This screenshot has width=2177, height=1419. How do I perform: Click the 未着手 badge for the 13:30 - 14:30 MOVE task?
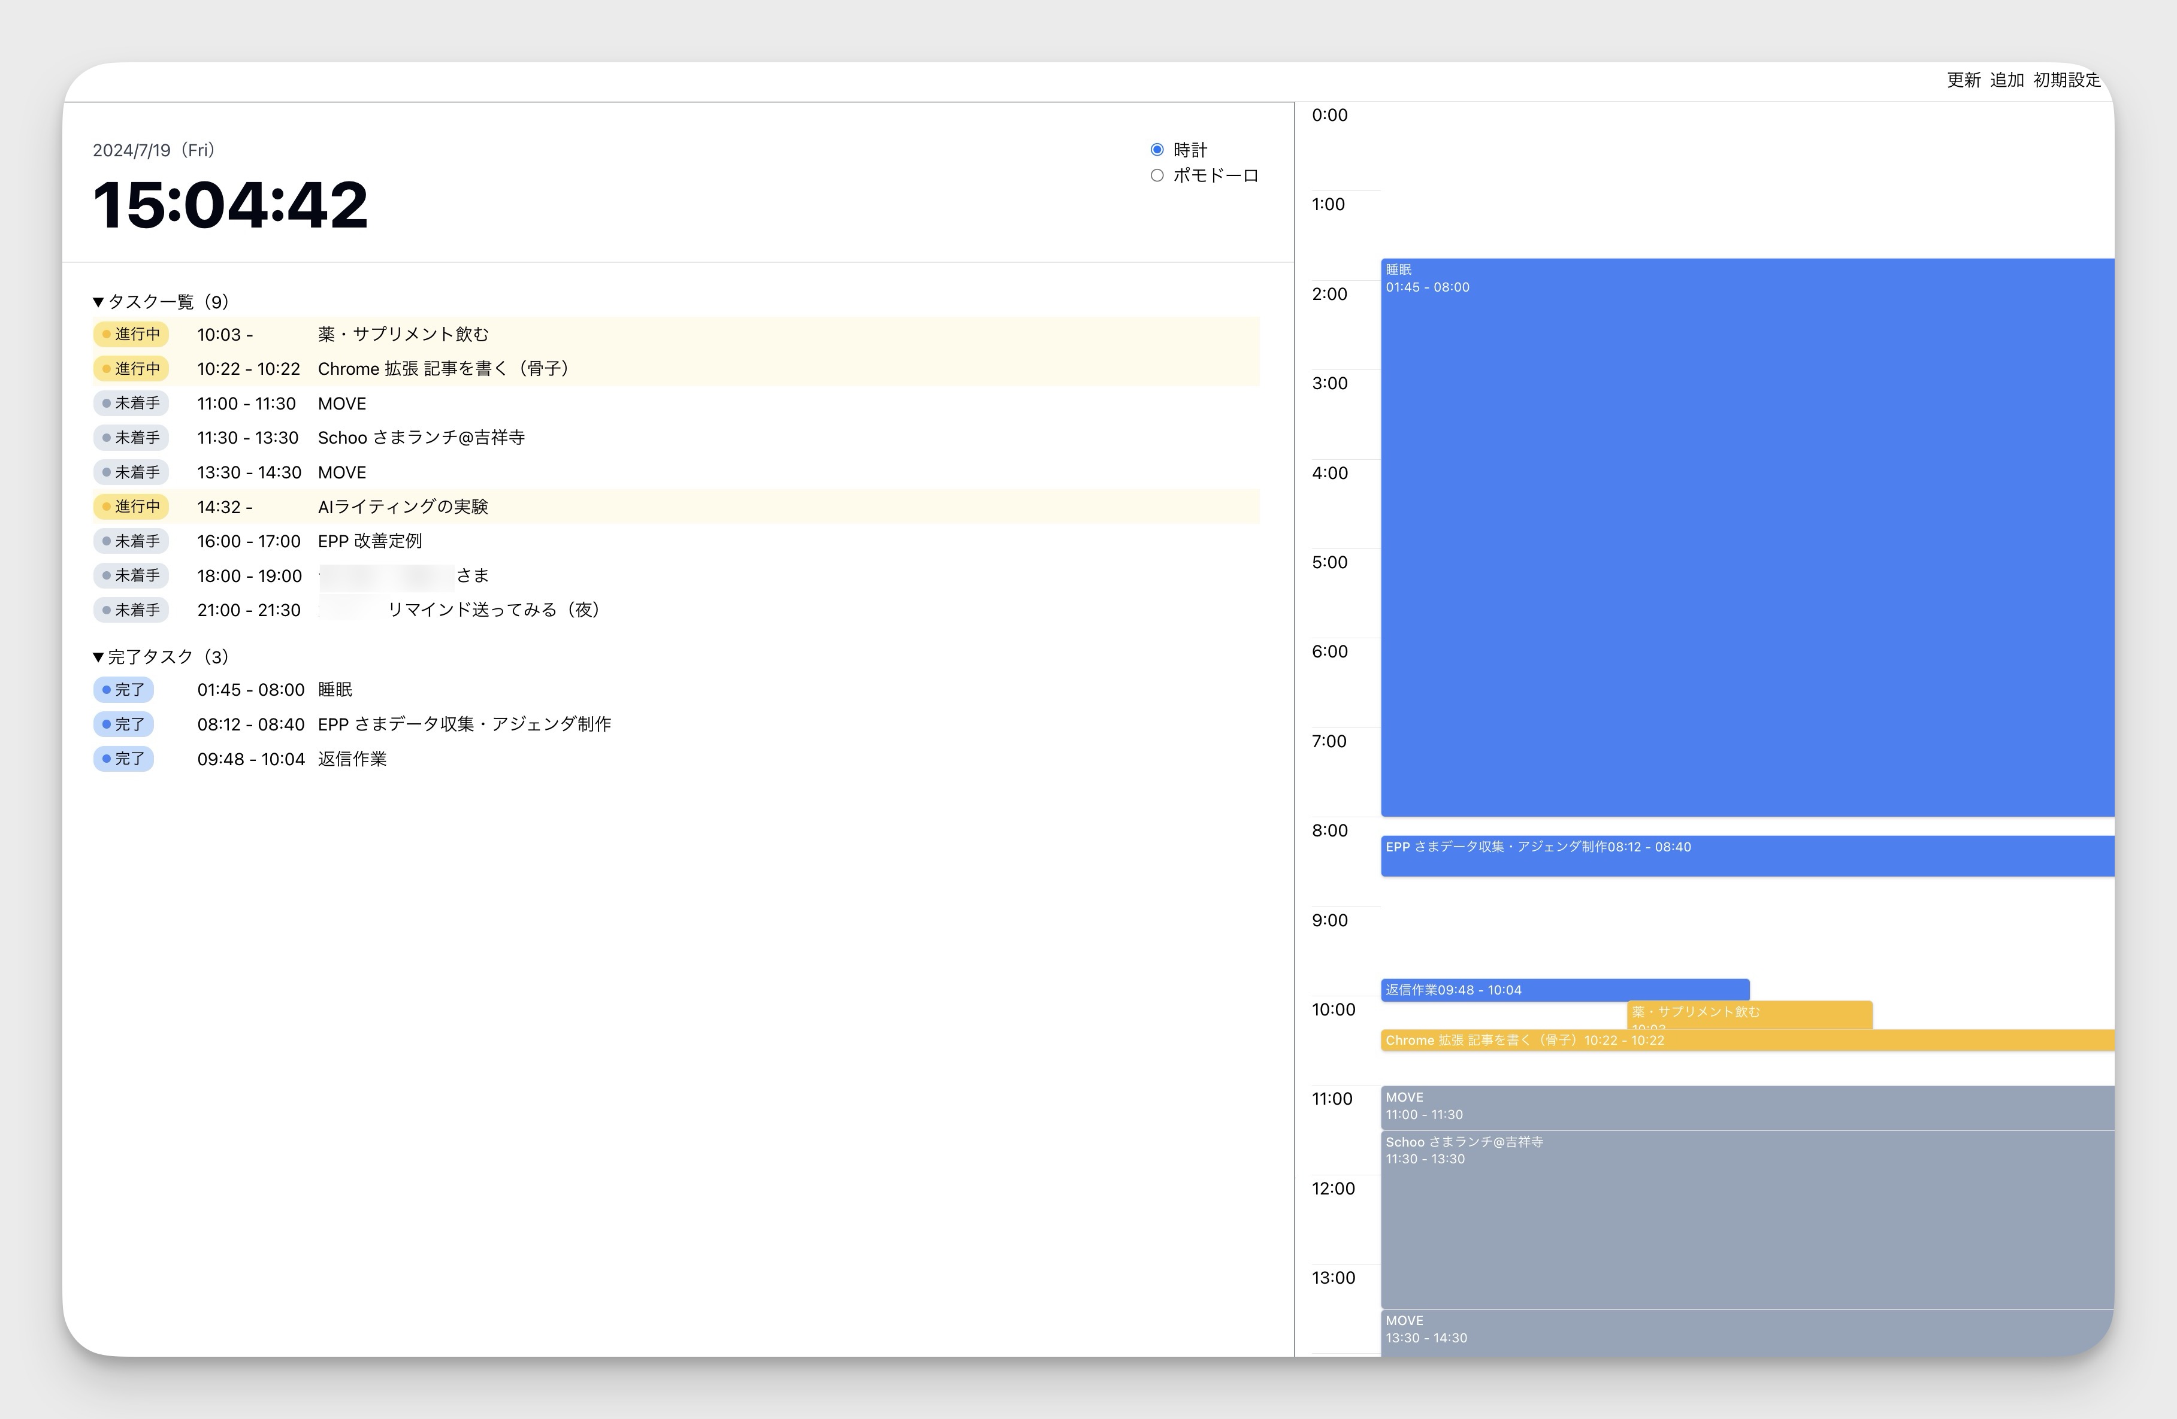pyautogui.click(x=131, y=472)
